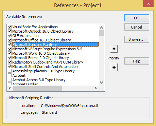The image size is (156, 126).
Task: Select the Acrobat list entry text
Action: 19,75
